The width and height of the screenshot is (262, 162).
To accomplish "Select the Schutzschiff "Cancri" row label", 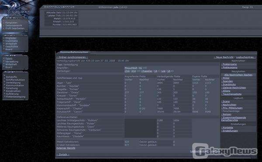I will 69,112.
